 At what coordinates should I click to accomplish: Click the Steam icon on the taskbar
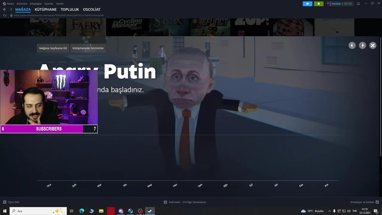(150, 211)
